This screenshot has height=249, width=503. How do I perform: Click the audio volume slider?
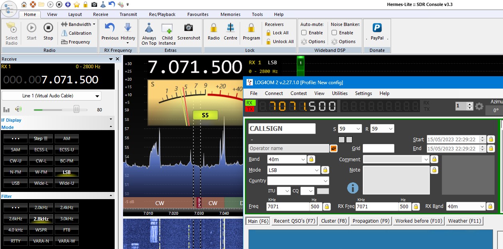coord(76,109)
